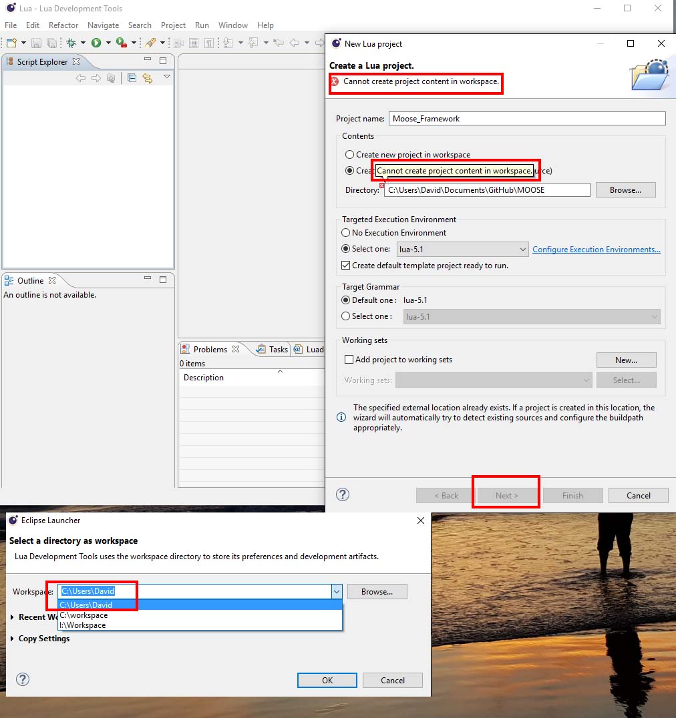The width and height of the screenshot is (676, 718).
Task: Click the External Tools run icon
Action: [121, 43]
